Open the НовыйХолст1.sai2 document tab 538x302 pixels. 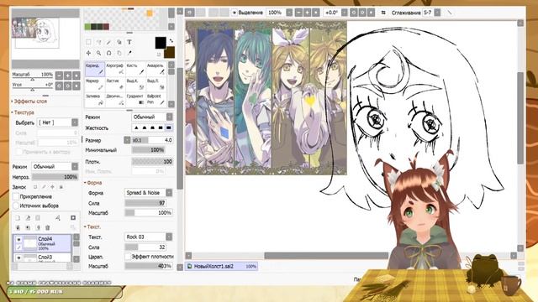pos(222,266)
